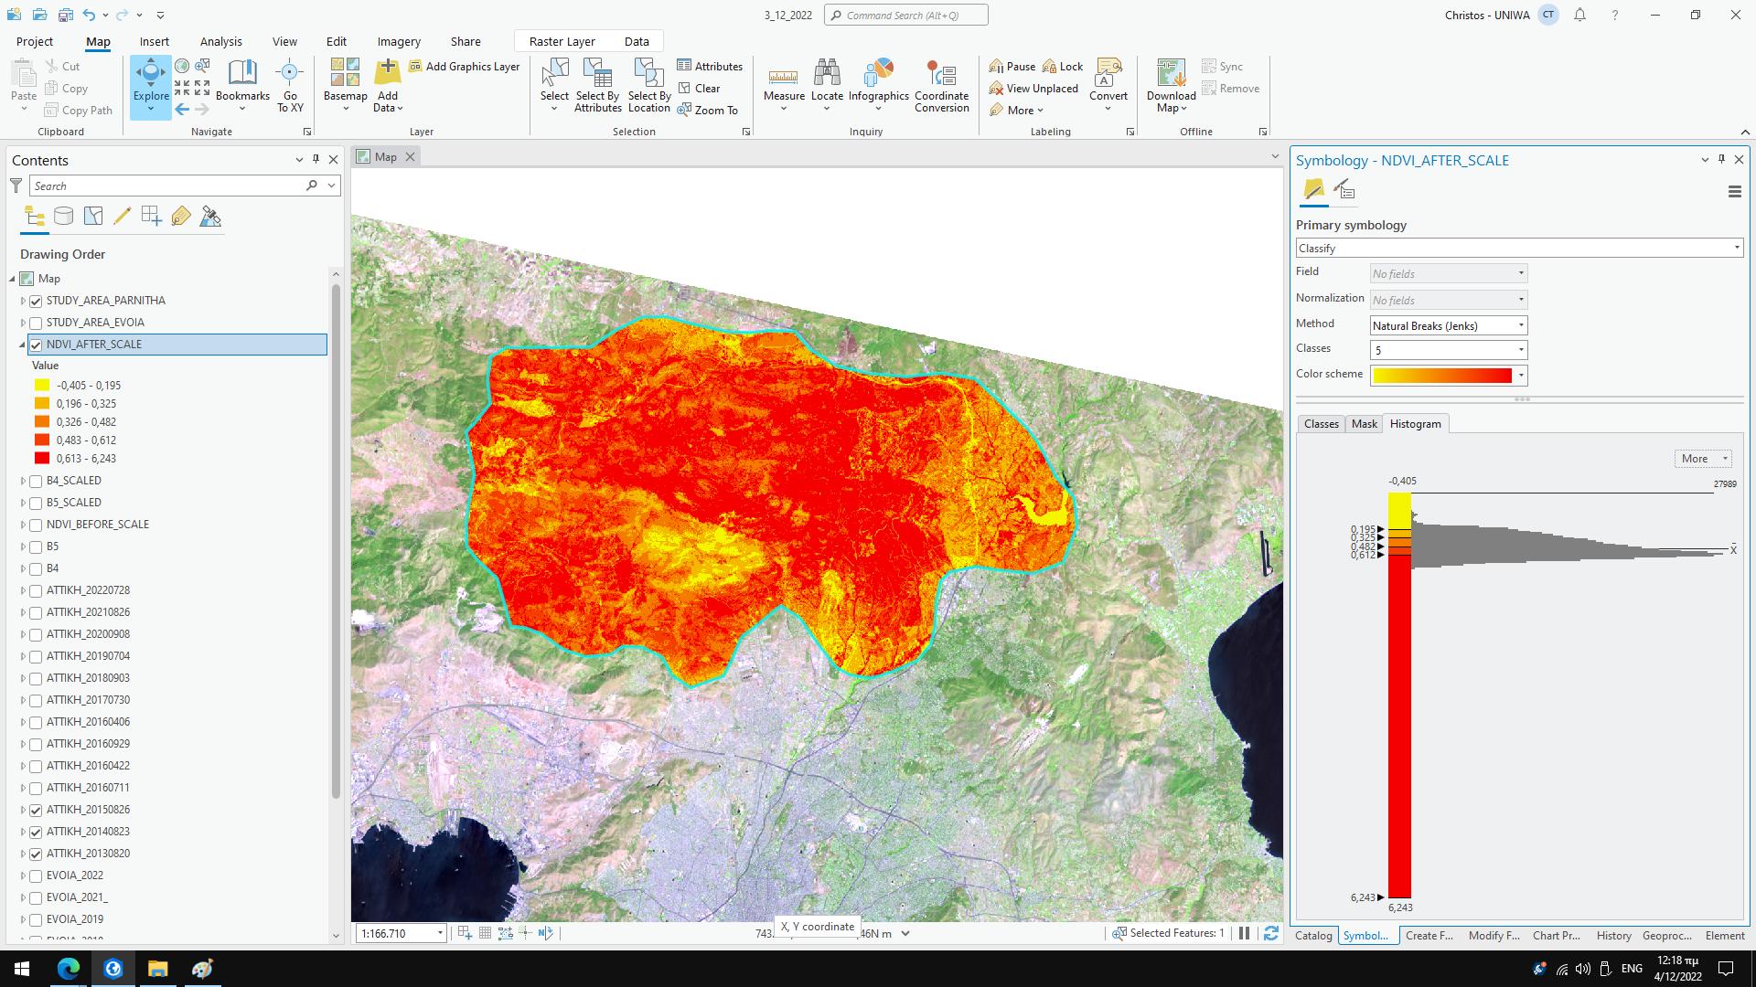Click Add Graphics Layer button
The image size is (1756, 987).
[465, 66]
